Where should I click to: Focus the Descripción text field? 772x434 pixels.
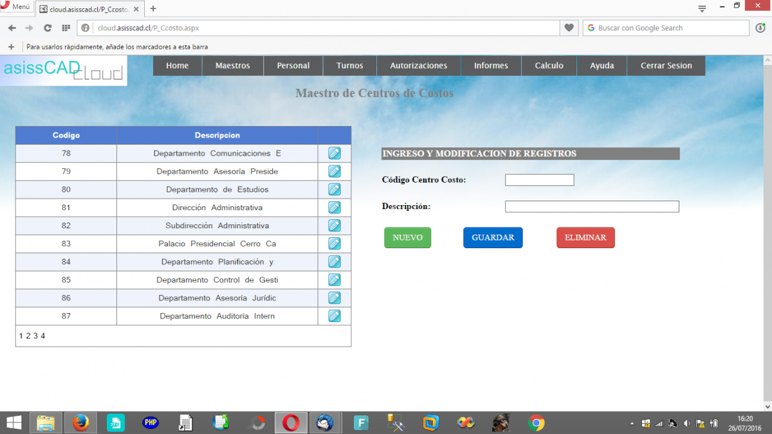click(592, 206)
